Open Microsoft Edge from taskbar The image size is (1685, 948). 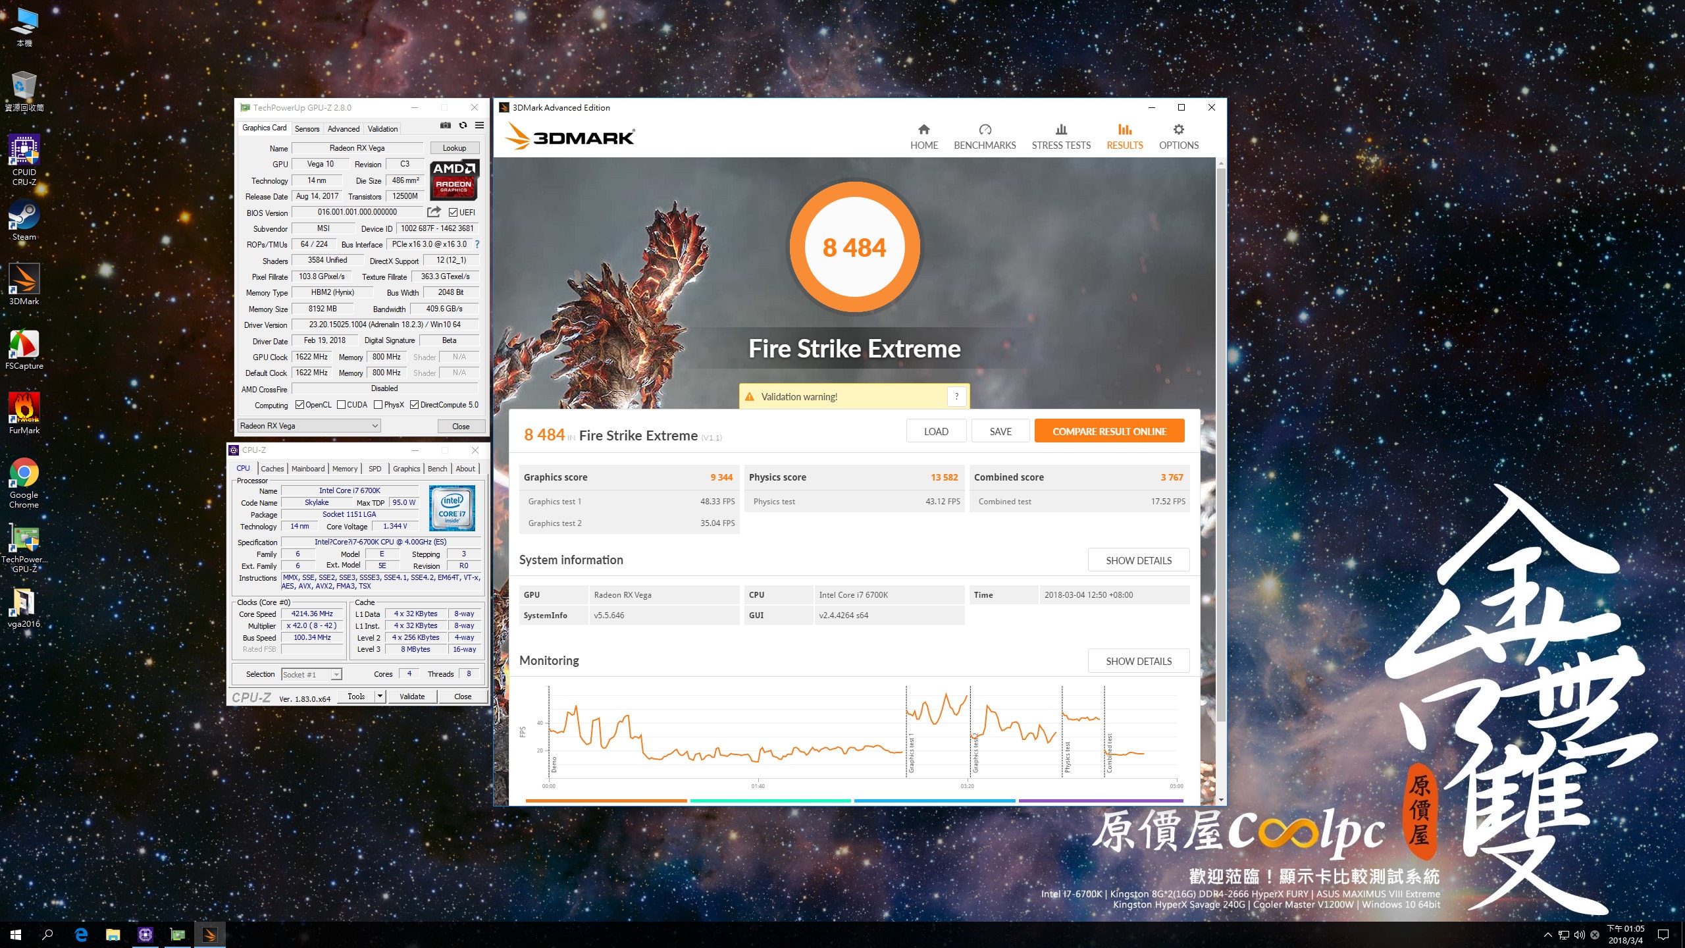[x=81, y=934]
